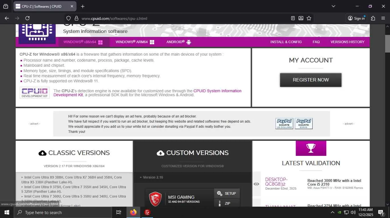The height and width of the screenshot is (218, 390).
Task: Open the Versions History menu item
Action: click(347, 42)
